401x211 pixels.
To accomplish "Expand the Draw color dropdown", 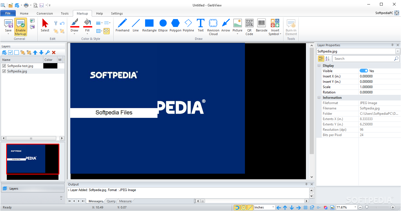I will [75, 34].
